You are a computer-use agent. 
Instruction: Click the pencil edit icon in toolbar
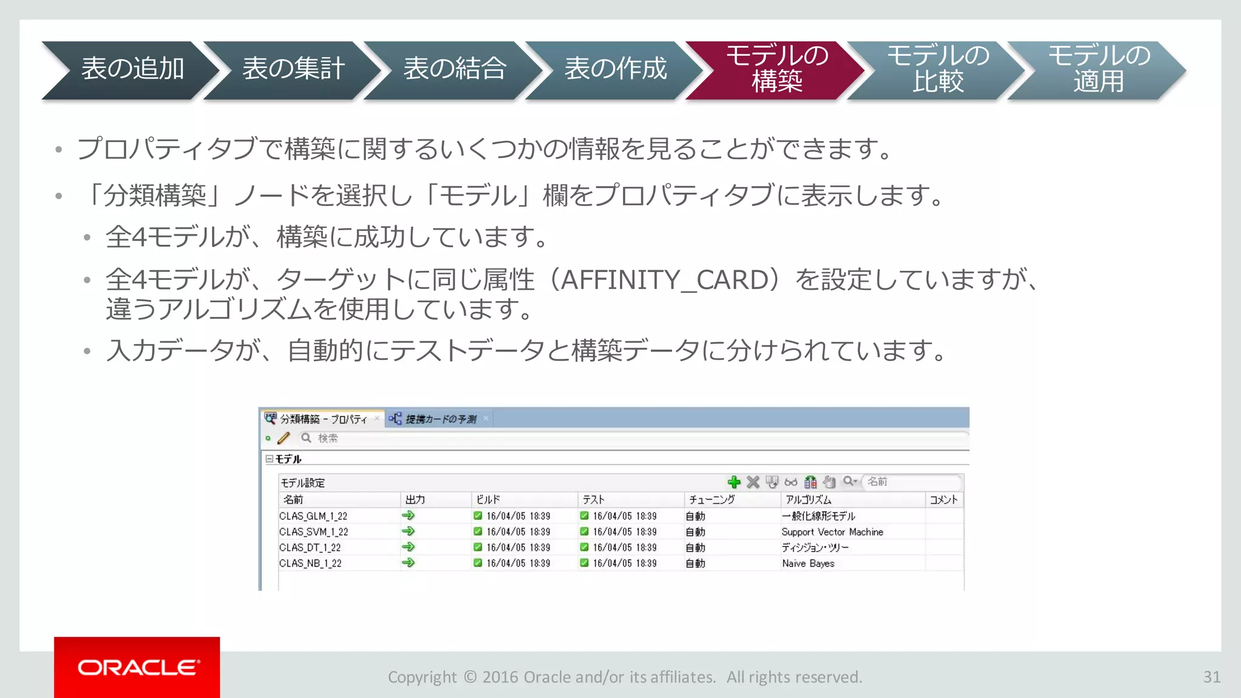284,438
